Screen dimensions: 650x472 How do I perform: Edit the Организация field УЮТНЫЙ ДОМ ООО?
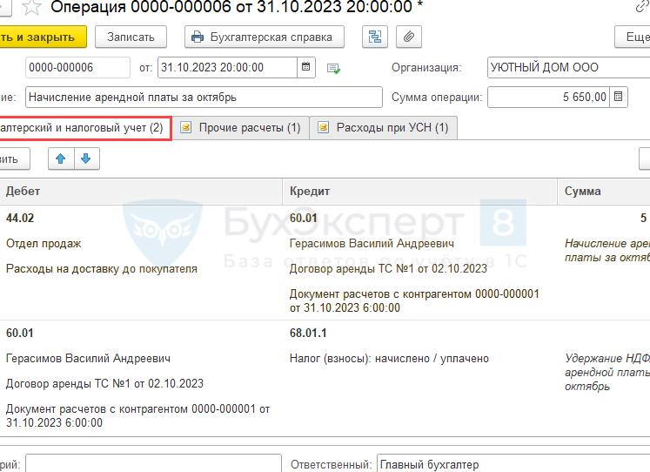click(569, 68)
